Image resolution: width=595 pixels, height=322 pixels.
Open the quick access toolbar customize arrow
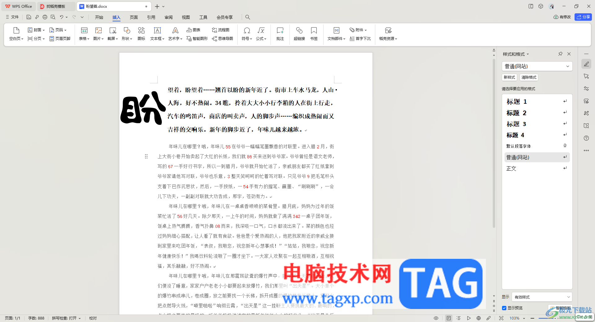point(82,17)
